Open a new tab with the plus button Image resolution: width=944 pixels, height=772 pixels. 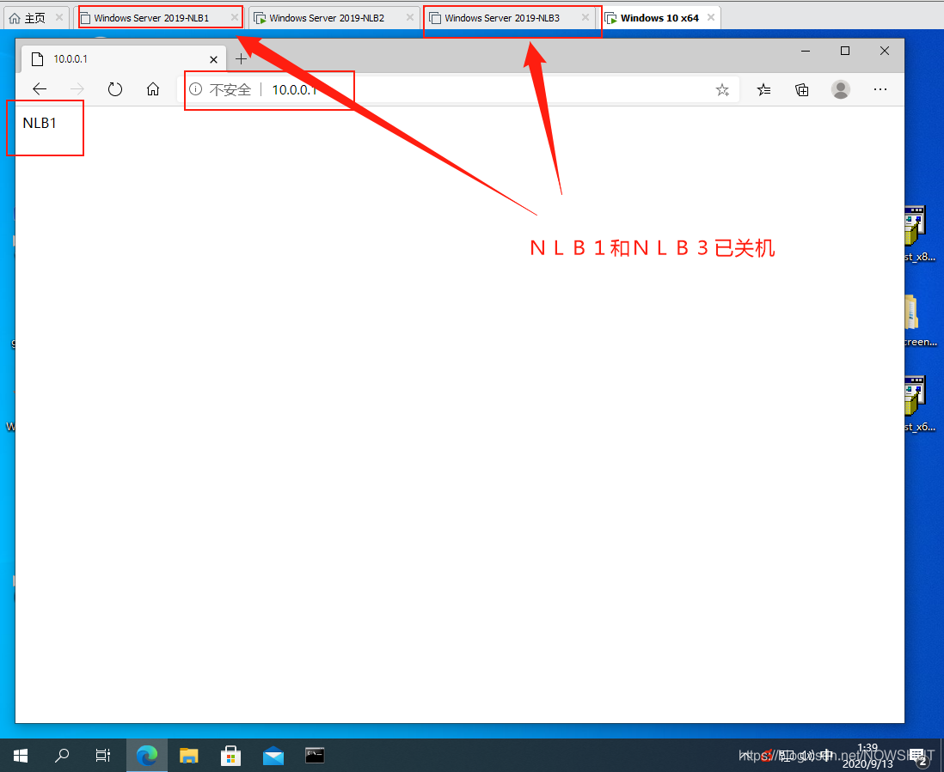click(x=242, y=58)
